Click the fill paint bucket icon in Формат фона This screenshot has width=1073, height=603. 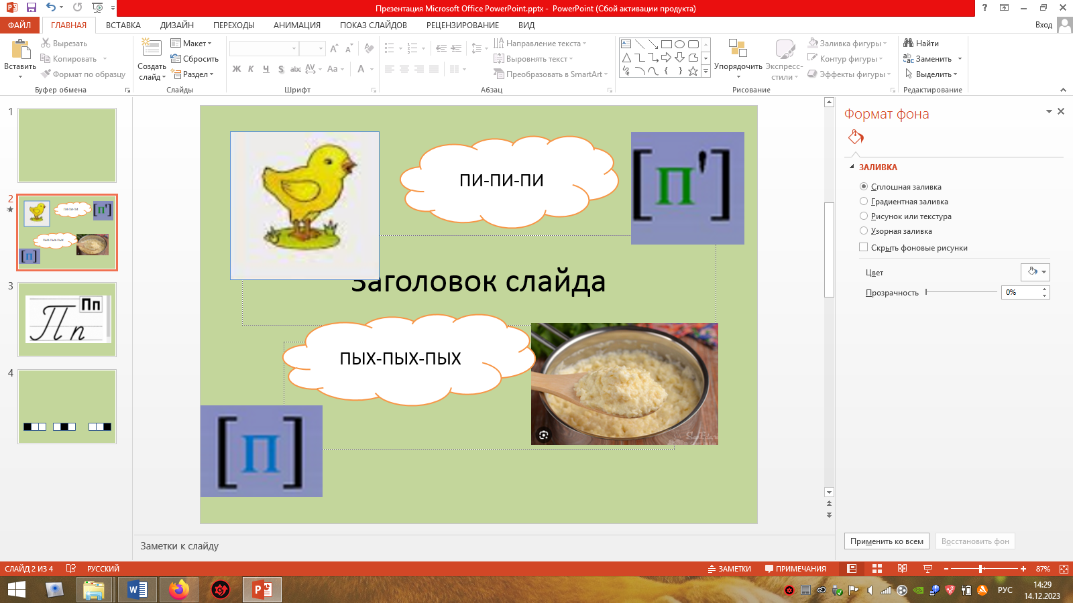pos(856,137)
